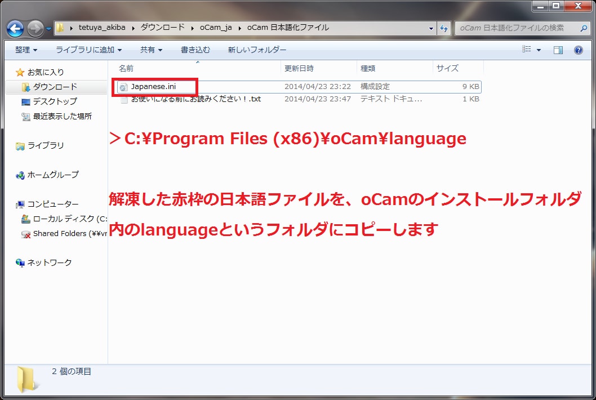The width and height of the screenshot is (596, 400).
Task: Expand the arrow after tetuya_akiba in the breadcrumb
Action: [x=133, y=28]
